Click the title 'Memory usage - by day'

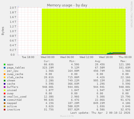click(x=67, y=5)
